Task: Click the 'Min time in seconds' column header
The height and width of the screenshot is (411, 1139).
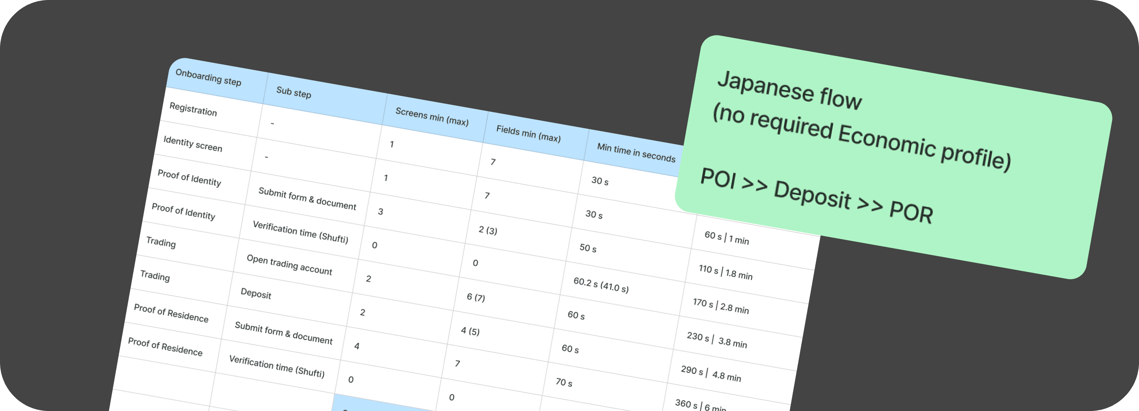Action: [636, 152]
